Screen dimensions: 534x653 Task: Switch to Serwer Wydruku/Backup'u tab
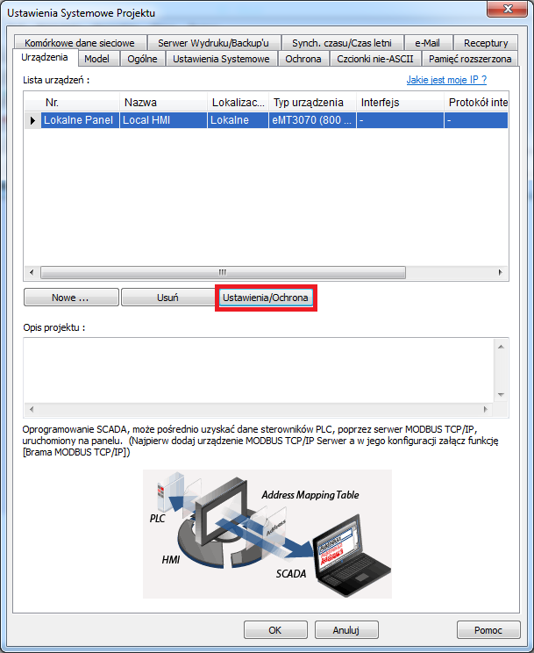(214, 42)
